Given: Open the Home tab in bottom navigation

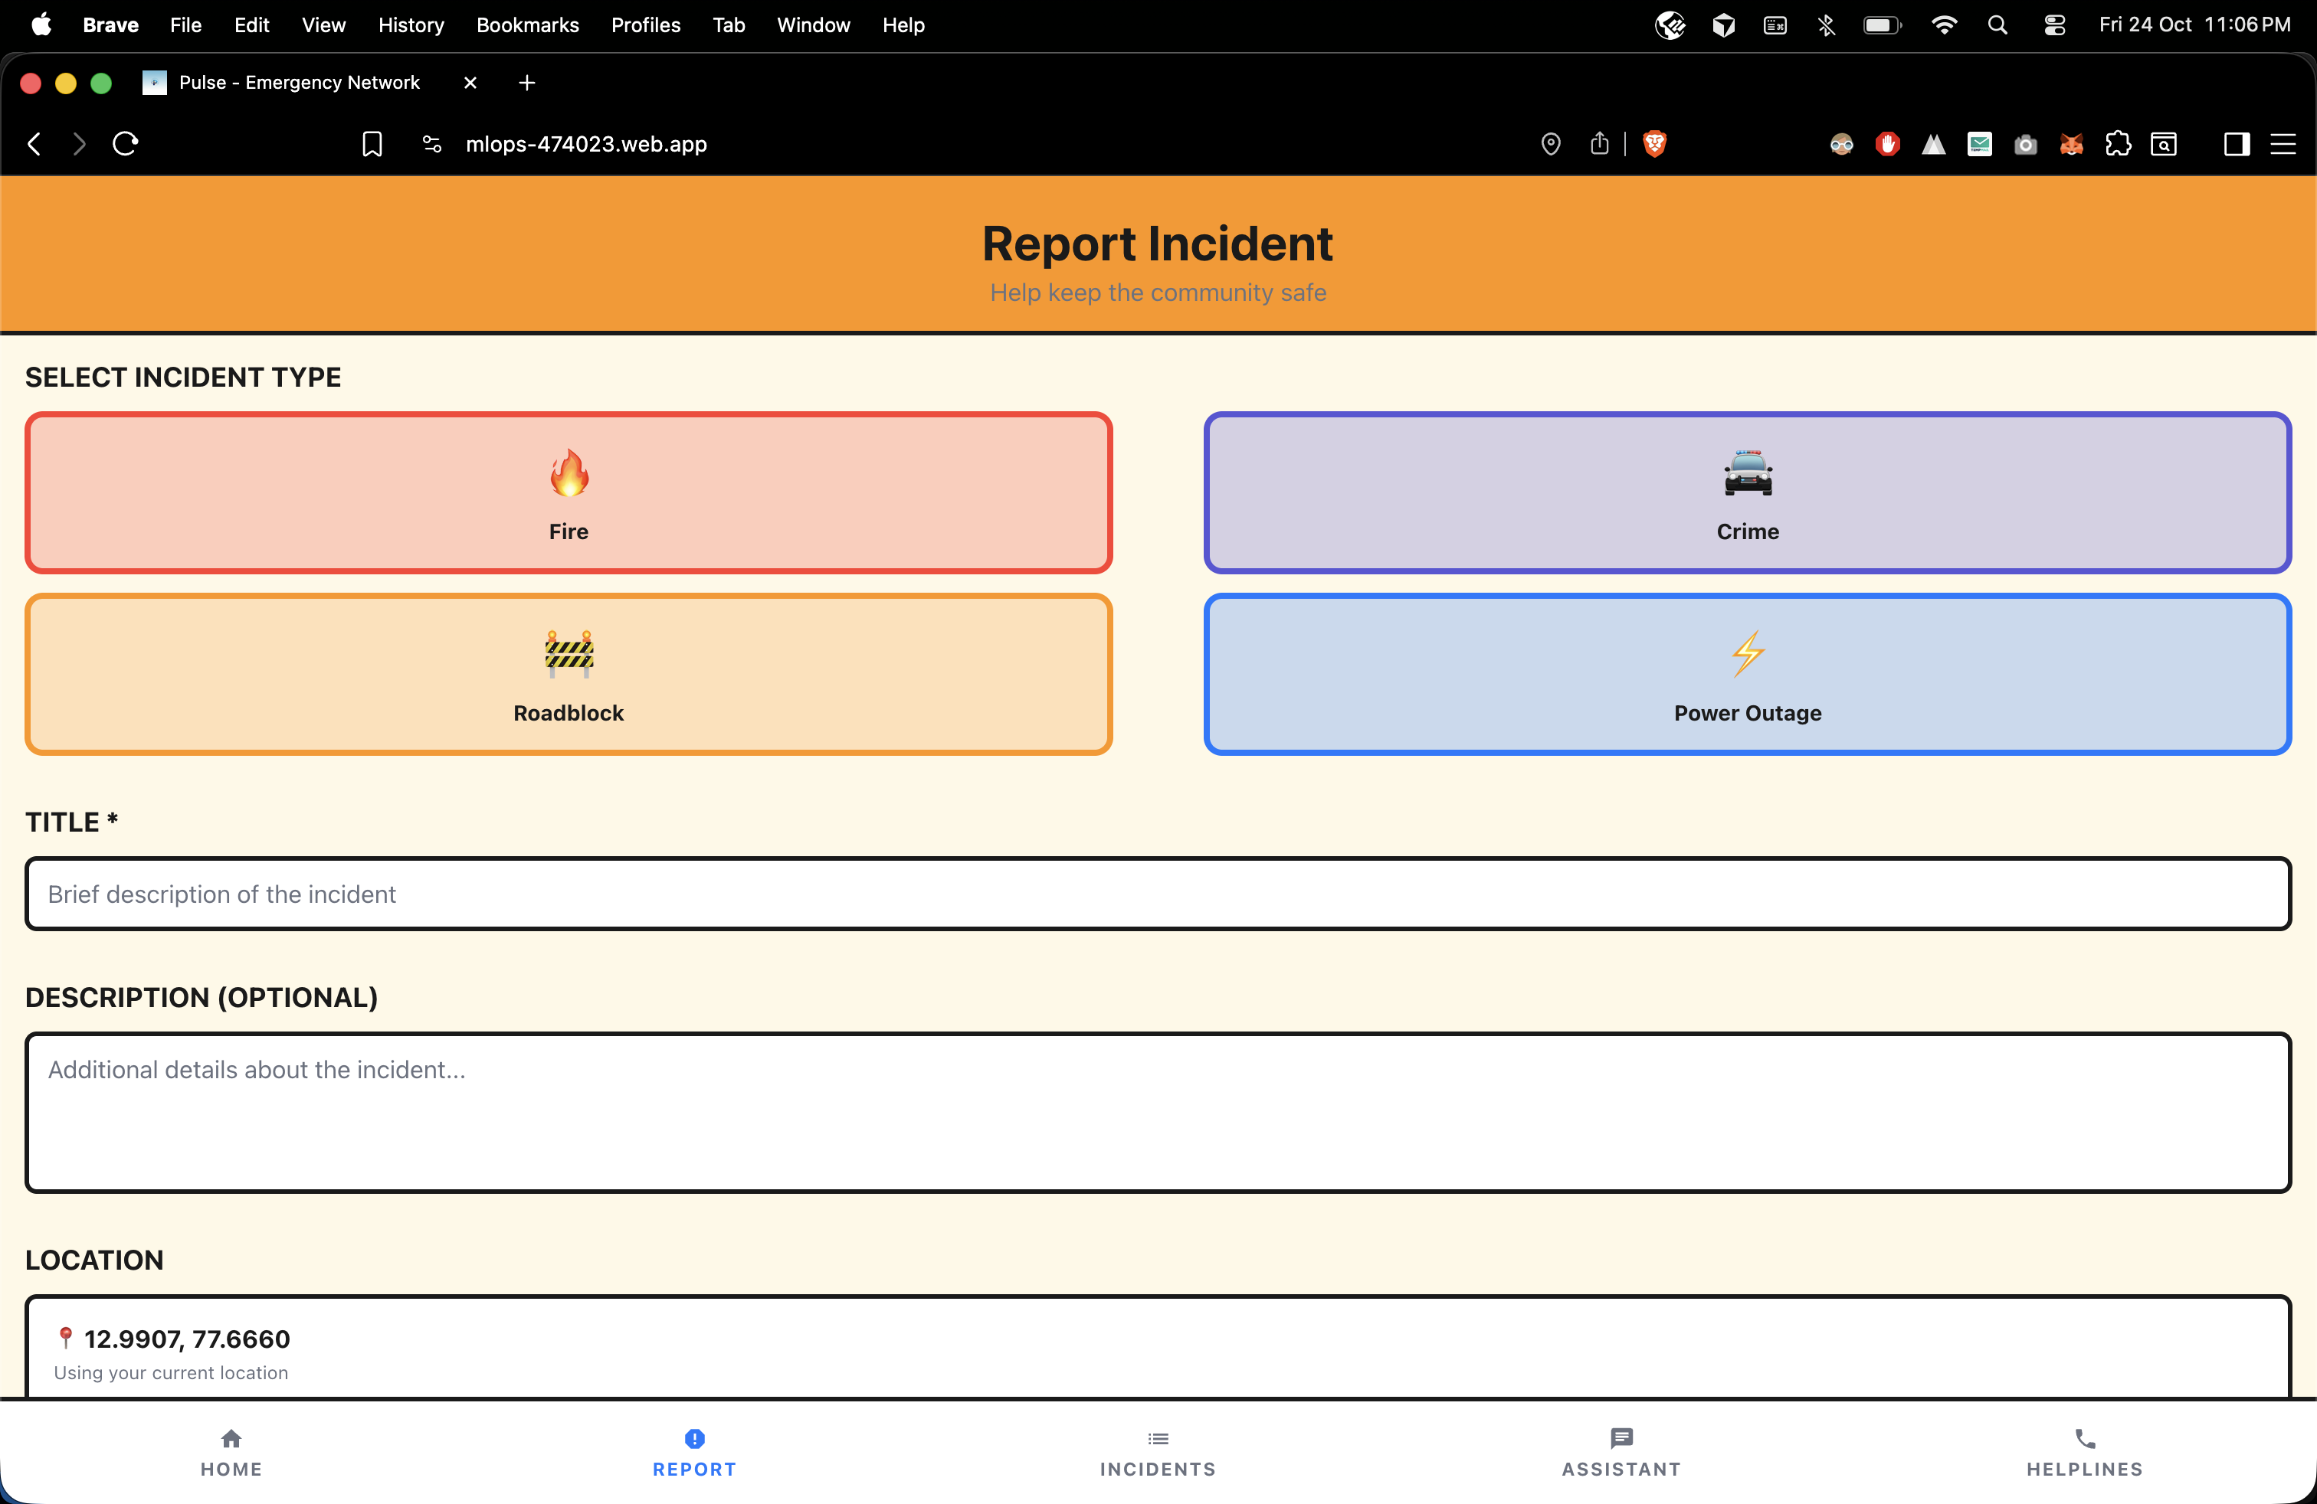Looking at the screenshot, I should [x=231, y=1451].
